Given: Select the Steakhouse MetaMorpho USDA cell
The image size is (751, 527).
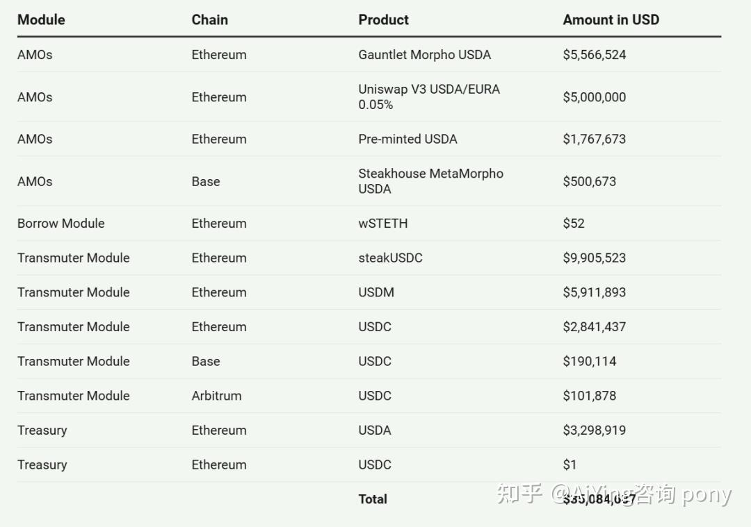Looking at the screenshot, I should [430, 181].
